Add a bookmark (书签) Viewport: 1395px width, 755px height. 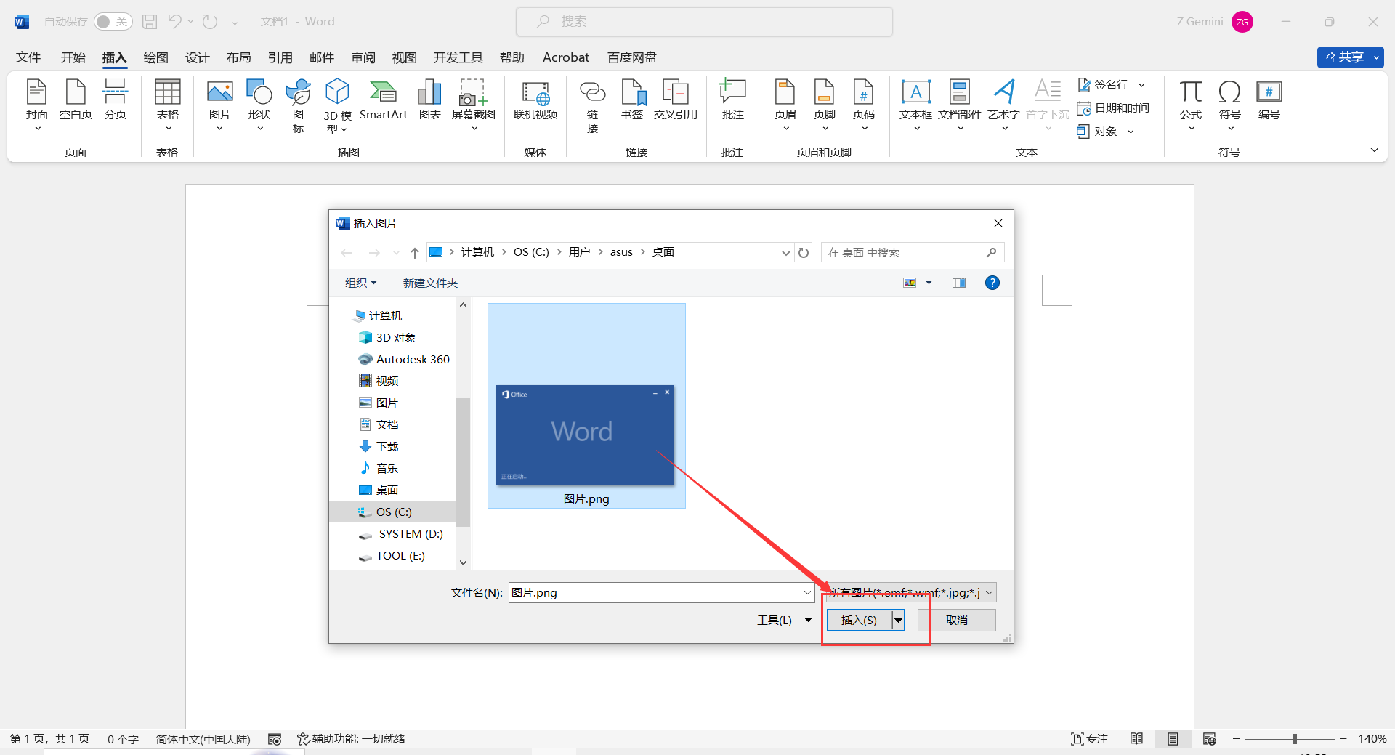pos(632,100)
